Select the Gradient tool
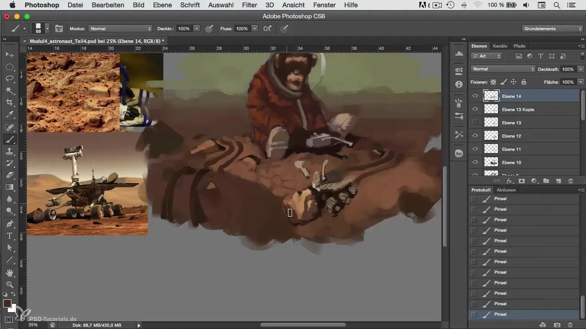 click(x=9, y=187)
